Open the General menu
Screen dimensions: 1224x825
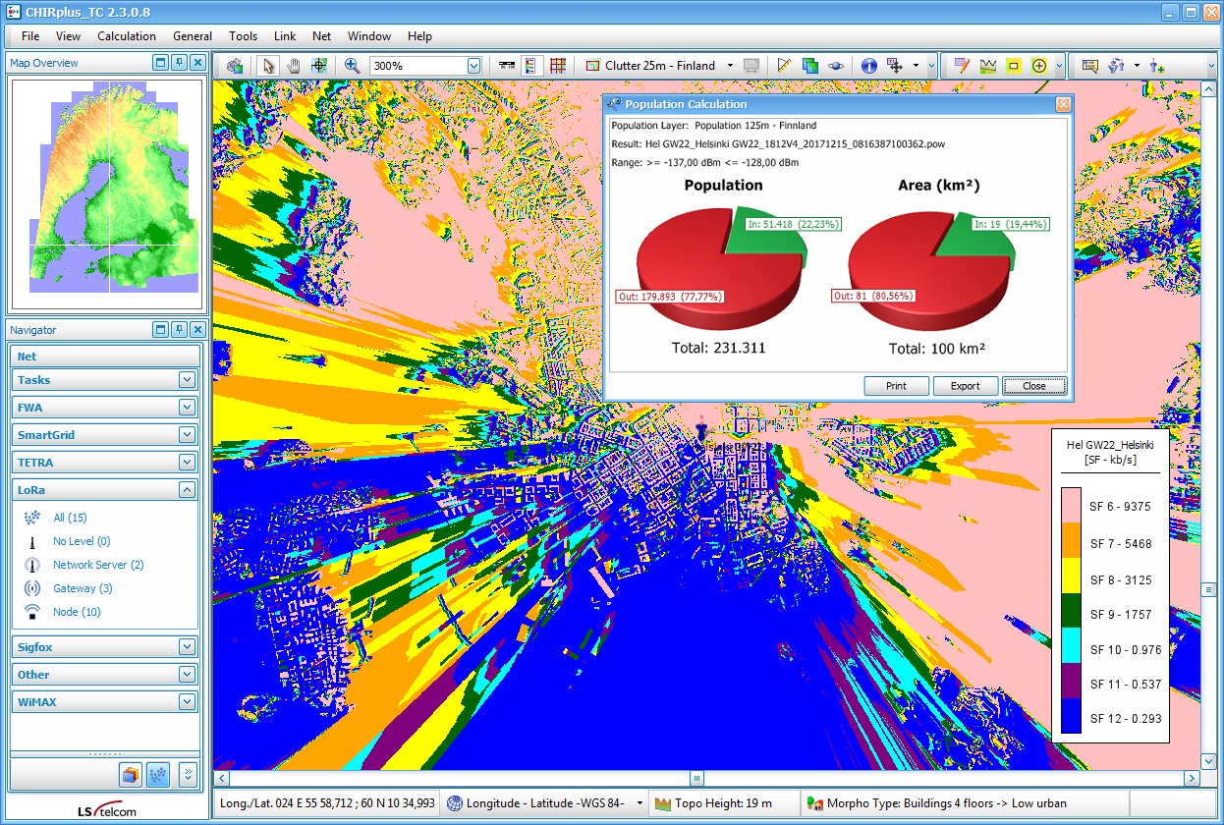(193, 36)
